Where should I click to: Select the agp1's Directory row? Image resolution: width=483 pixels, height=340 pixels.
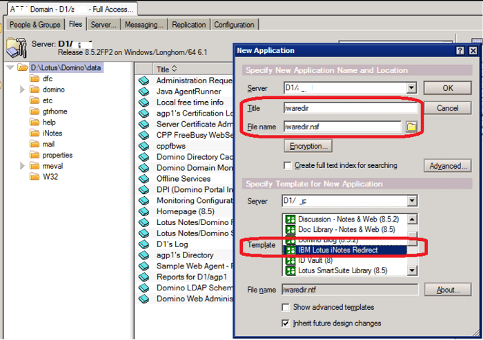[x=185, y=255]
